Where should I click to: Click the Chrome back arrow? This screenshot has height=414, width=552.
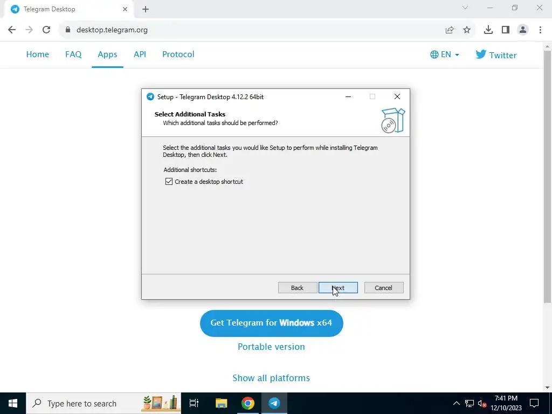tap(12, 30)
